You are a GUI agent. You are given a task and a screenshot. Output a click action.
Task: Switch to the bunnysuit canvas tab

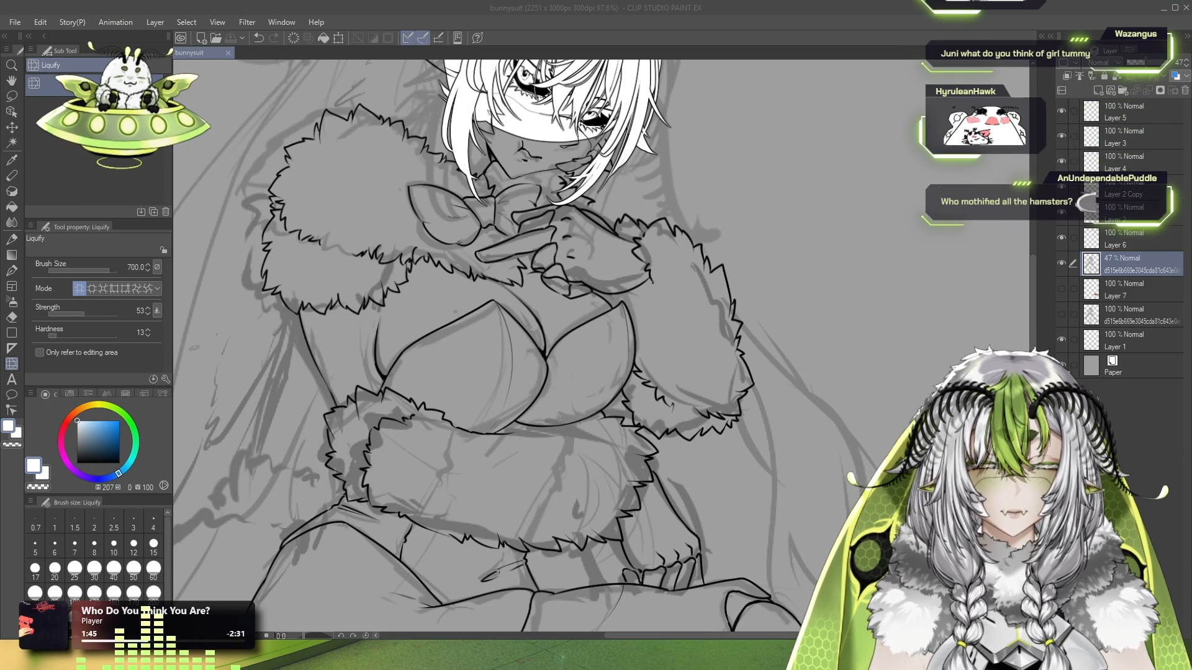pyautogui.click(x=189, y=53)
